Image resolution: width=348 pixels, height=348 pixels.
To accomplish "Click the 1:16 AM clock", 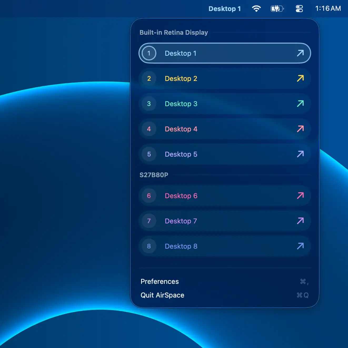I will coord(328,9).
